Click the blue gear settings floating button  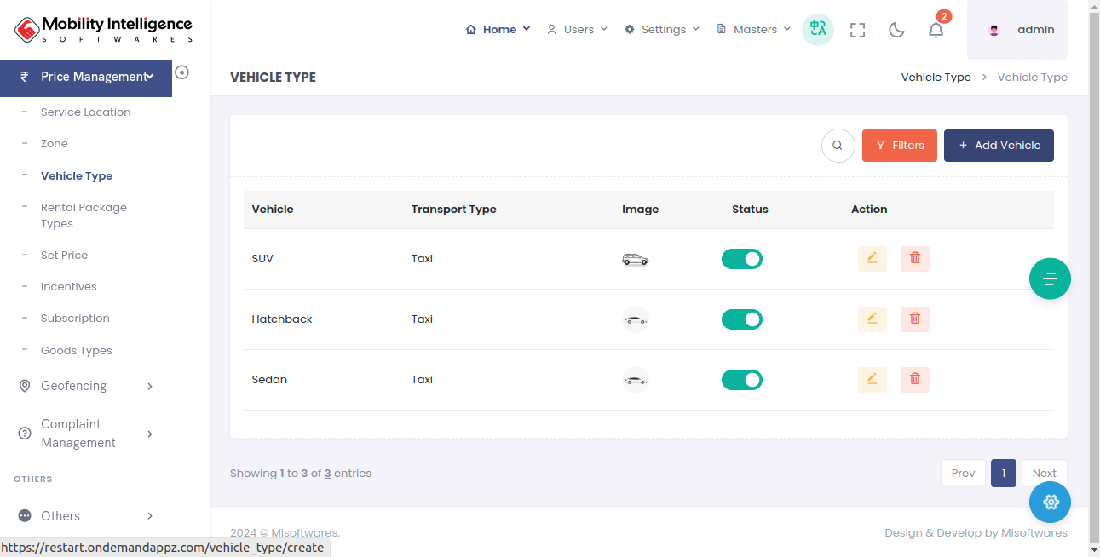[1050, 502]
